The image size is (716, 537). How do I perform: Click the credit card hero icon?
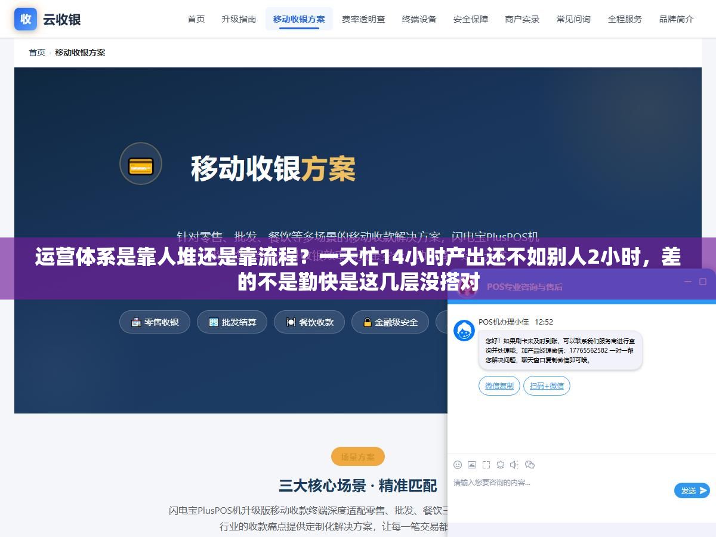(141, 163)
